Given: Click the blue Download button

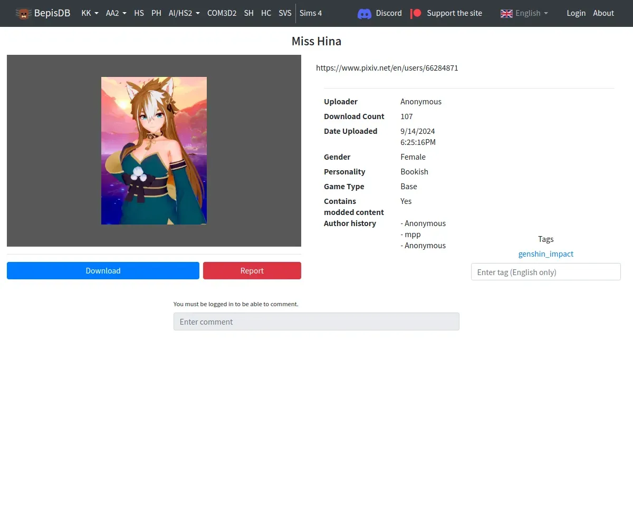Looking at the screenshot, I should coord(103,270).
